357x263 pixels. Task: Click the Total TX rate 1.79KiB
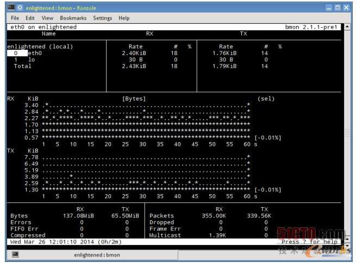224,66
